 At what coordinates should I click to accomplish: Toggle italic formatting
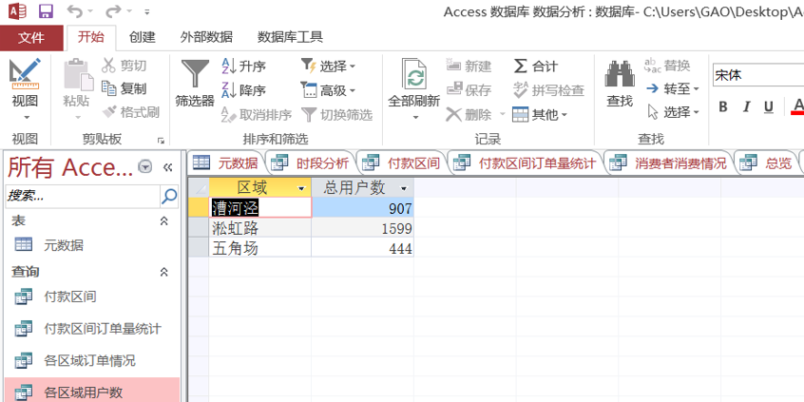[747, 107]
